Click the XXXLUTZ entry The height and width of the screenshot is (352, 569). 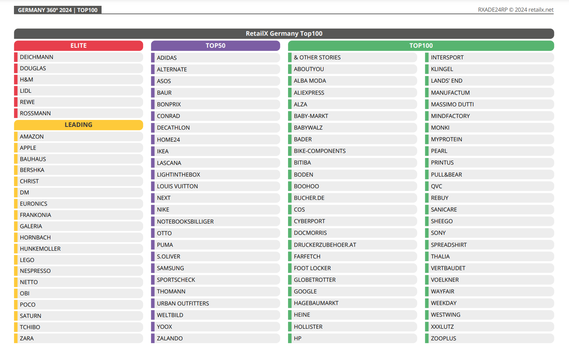[490, 327]
